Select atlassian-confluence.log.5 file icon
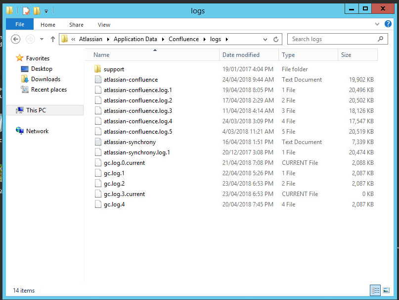399x300 pixels. (x=98, y=132)
